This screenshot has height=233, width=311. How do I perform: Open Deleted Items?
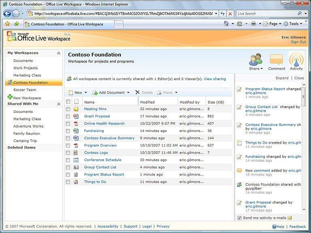tap(21, 147)
